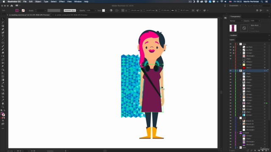
Task: Open the Arrange Documents layout icon
Action: coord(17,5)
